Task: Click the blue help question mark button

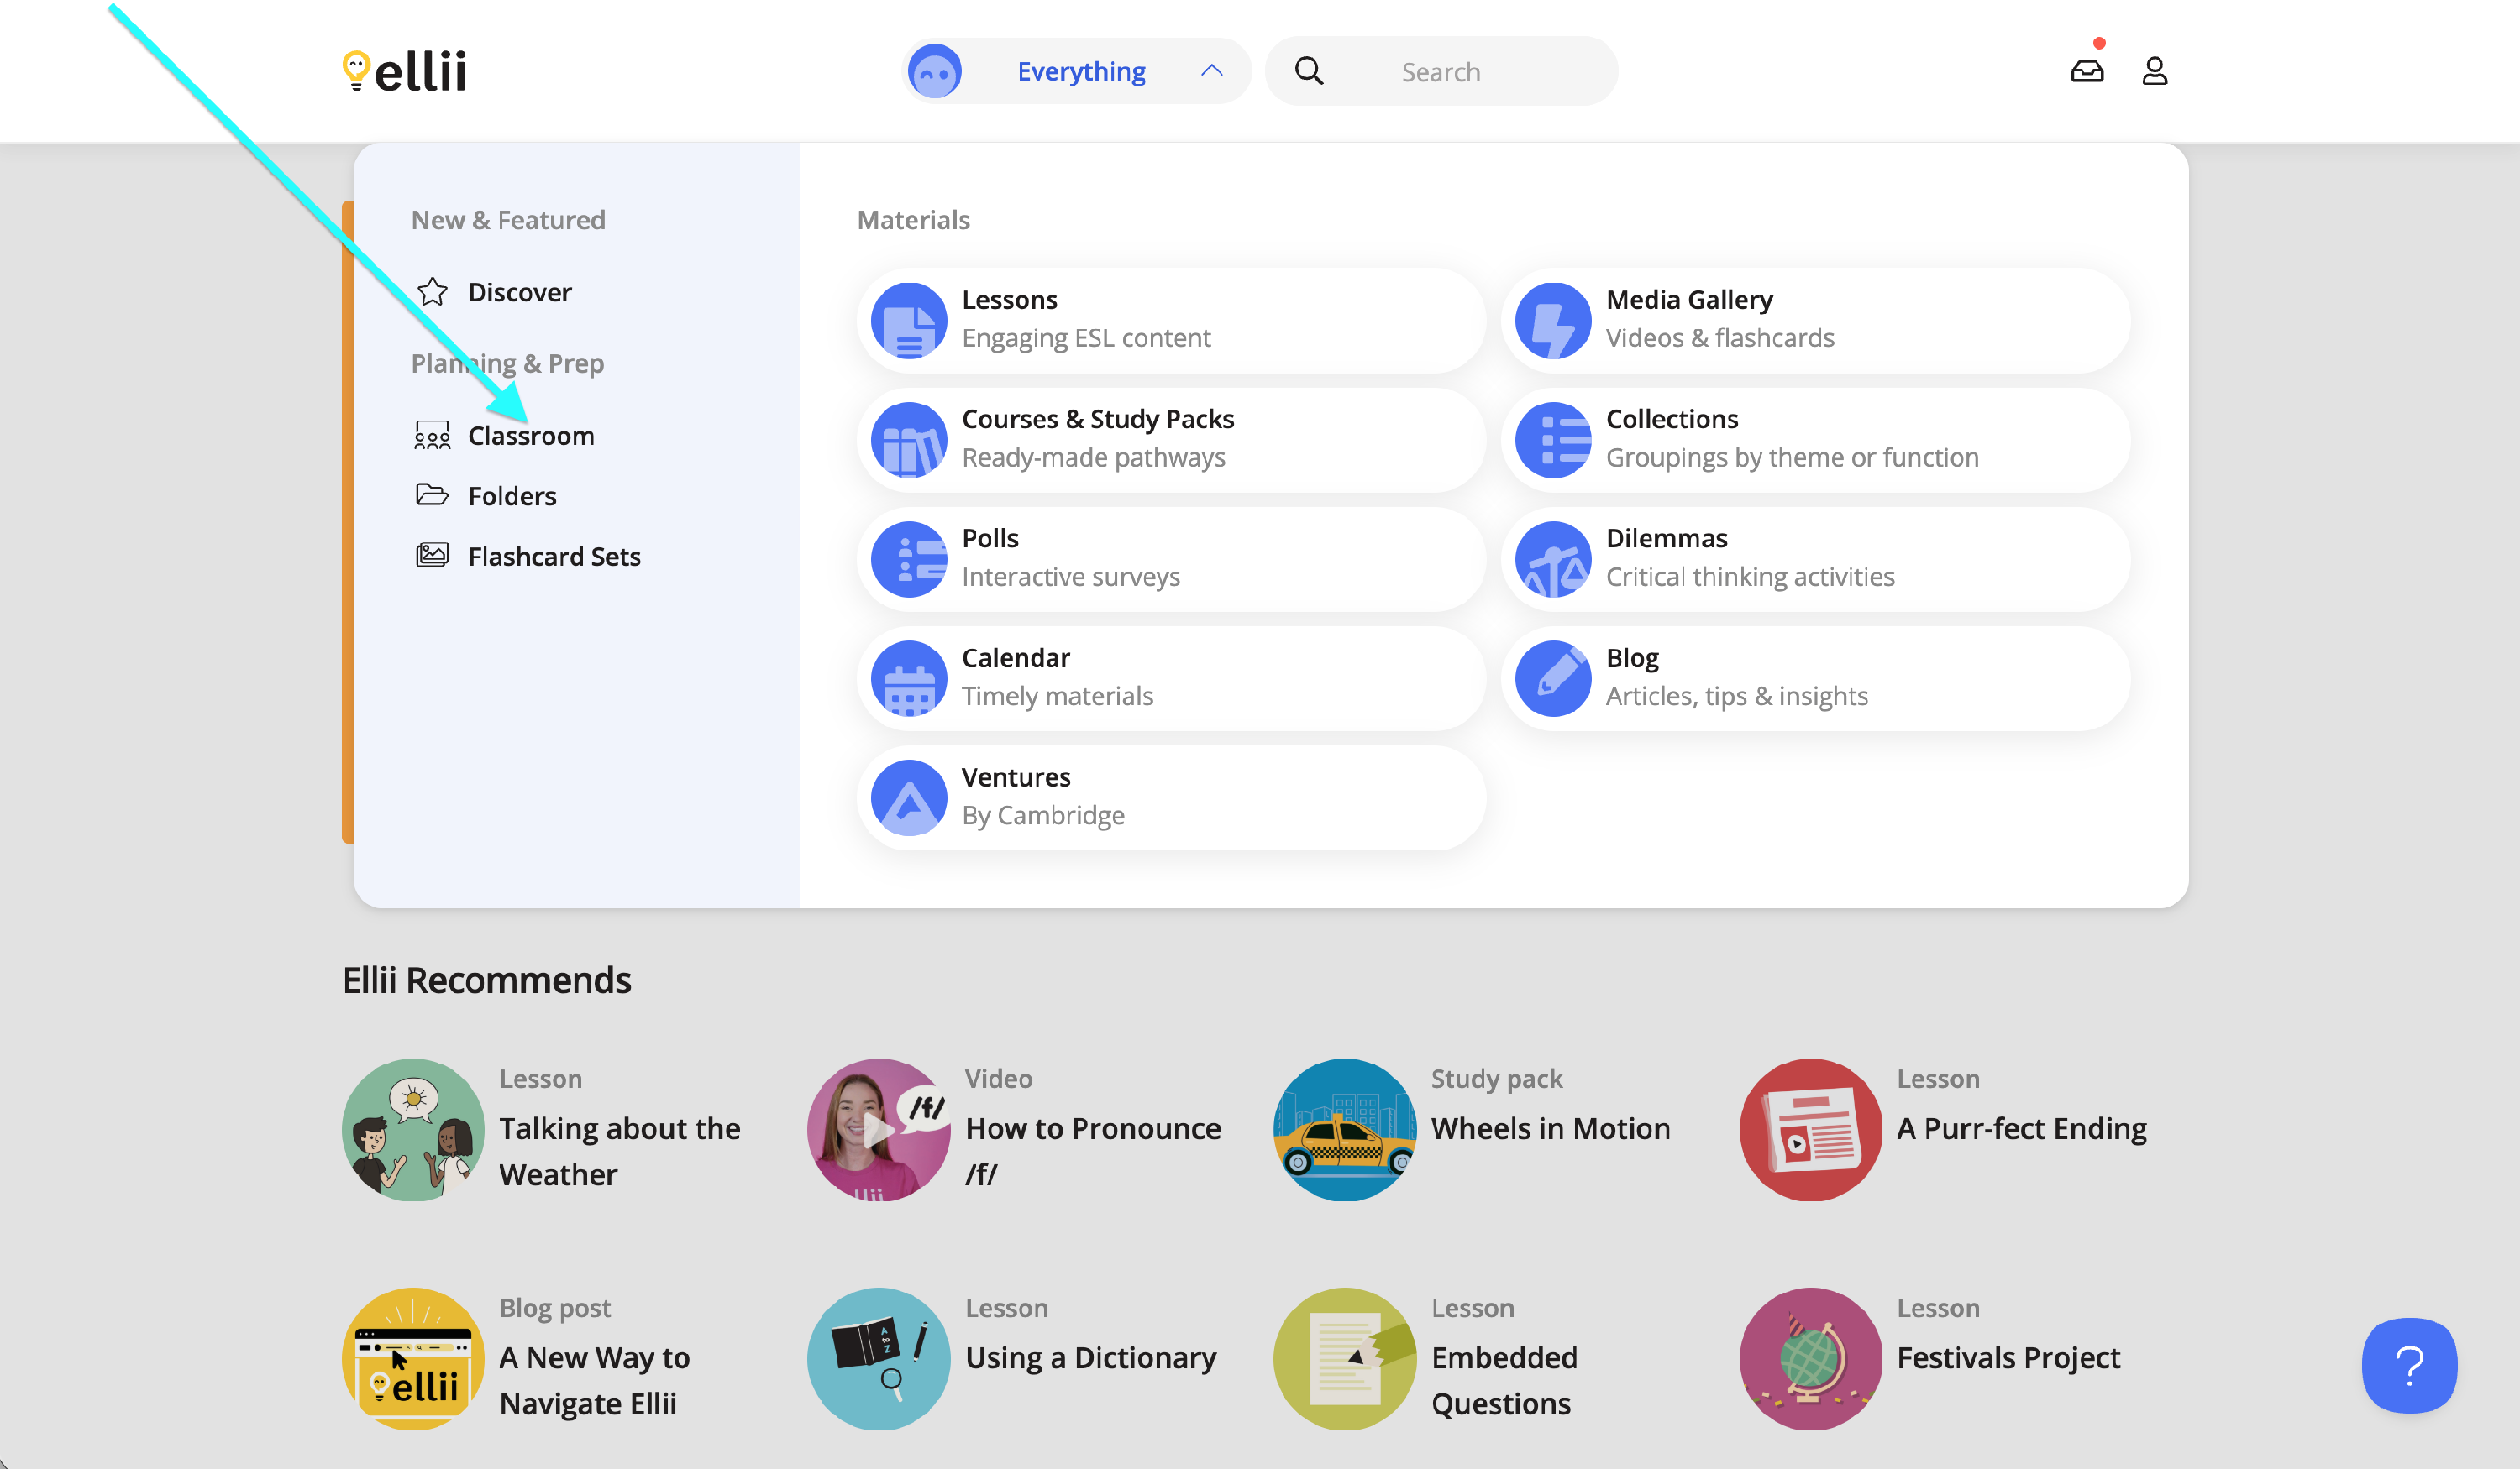Action: pos(2408,1364)
